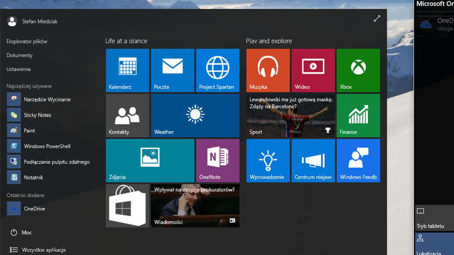Open the Wideo tile

pos(313,71)
